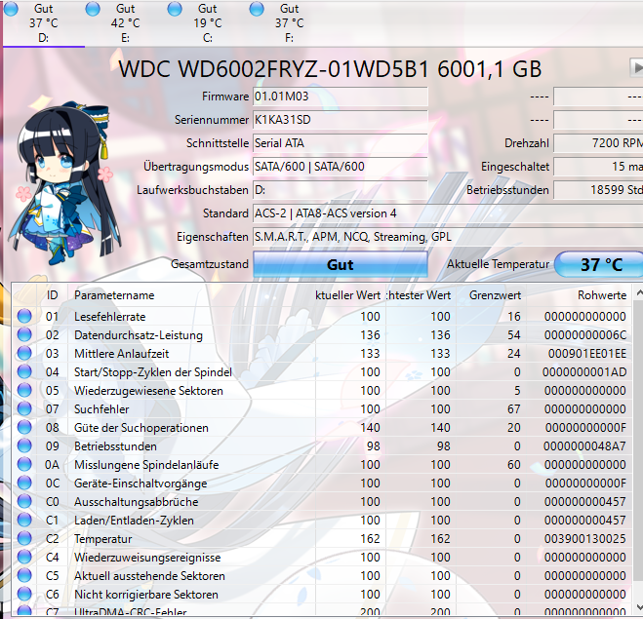Select the Lesefehlerrate parameter name
Screen dimensions: 643x619
(x=110, y=317)
